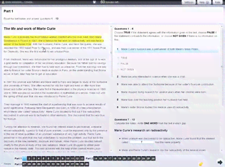225x167 pixels.
Task: Select the TRUE radio option
Action: point(119,58)
